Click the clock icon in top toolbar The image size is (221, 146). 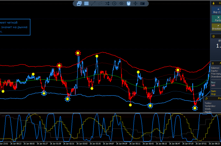[114, 4]
